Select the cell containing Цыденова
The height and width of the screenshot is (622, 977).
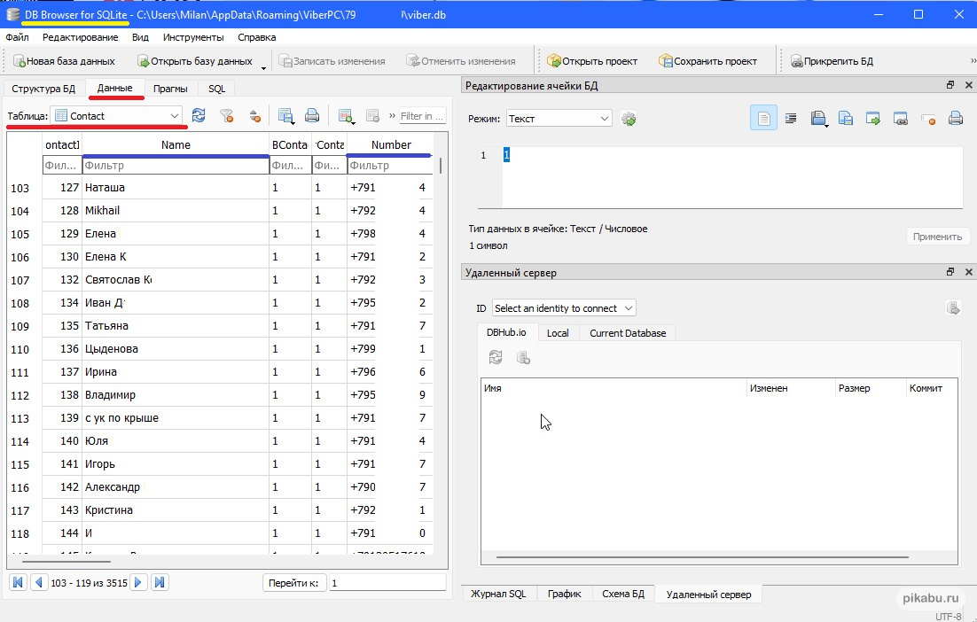point(176,349)
